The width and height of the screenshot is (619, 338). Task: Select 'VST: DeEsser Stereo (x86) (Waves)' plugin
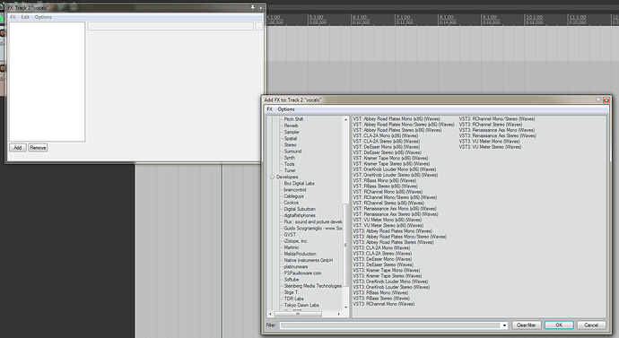click(x=387, y=152)
